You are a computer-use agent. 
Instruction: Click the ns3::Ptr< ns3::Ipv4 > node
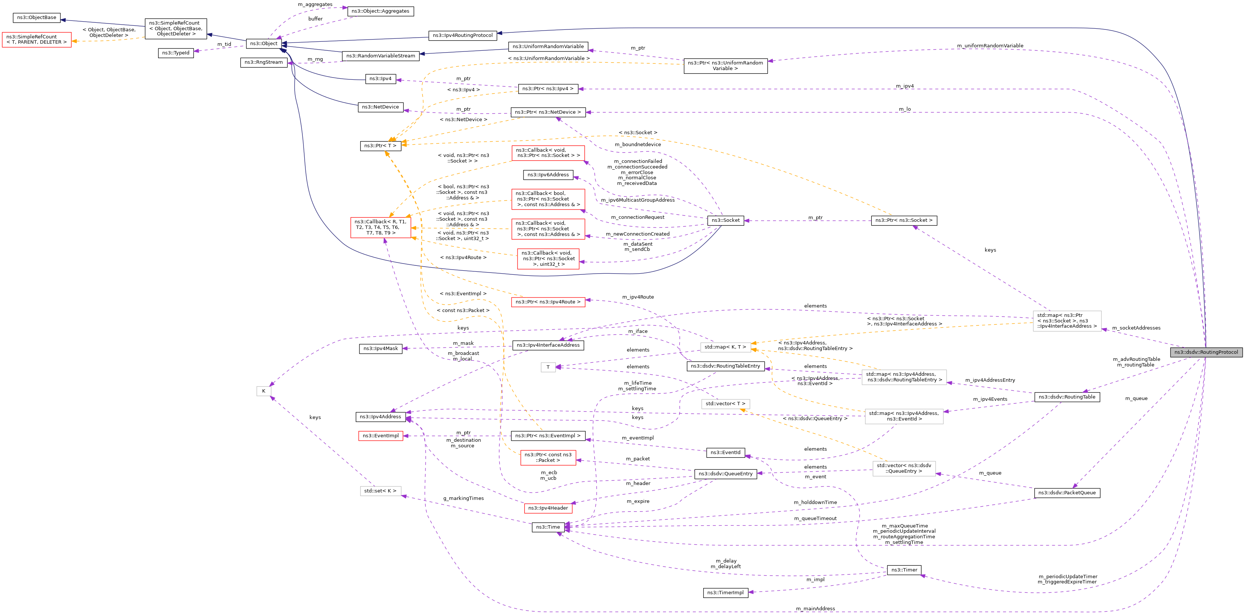click(548, 89)
